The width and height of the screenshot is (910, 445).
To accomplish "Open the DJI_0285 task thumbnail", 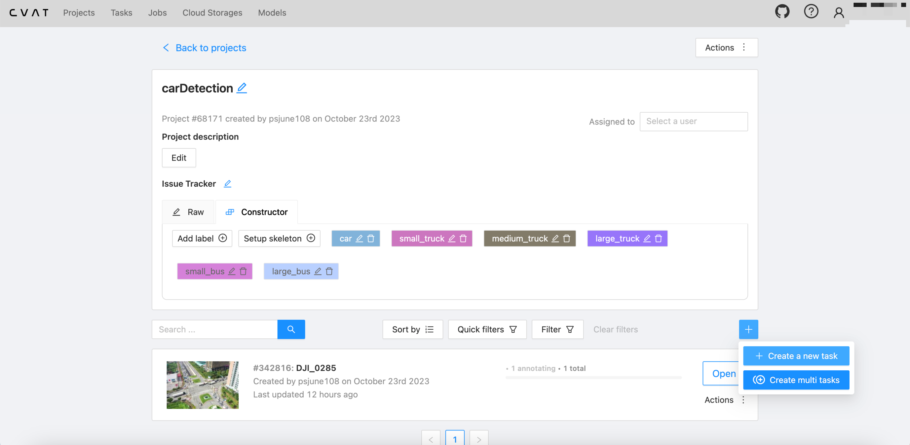I will (202, 385).
